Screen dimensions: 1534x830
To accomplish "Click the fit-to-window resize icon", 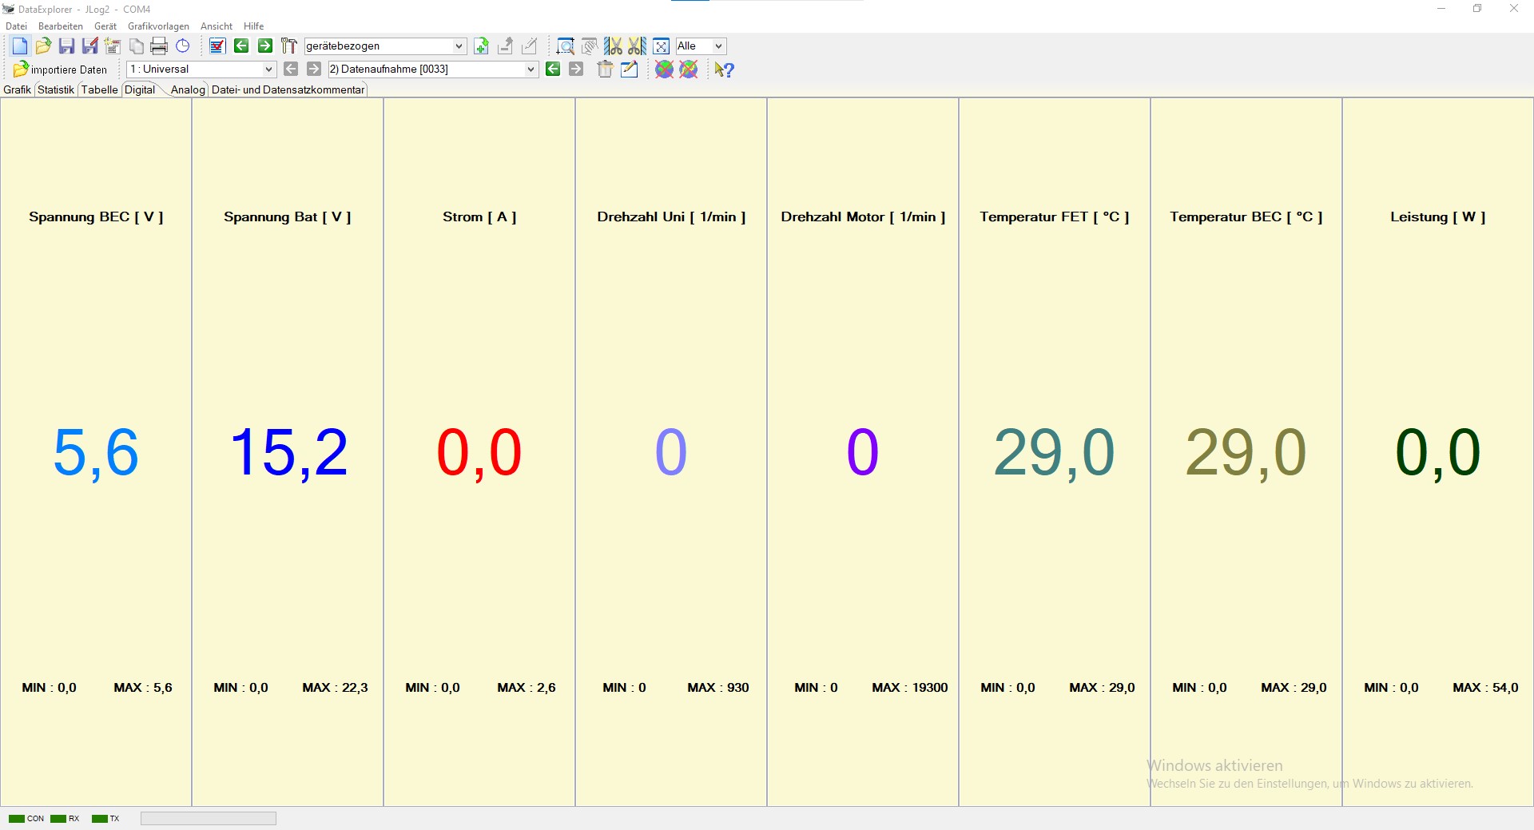I will 661,46.
